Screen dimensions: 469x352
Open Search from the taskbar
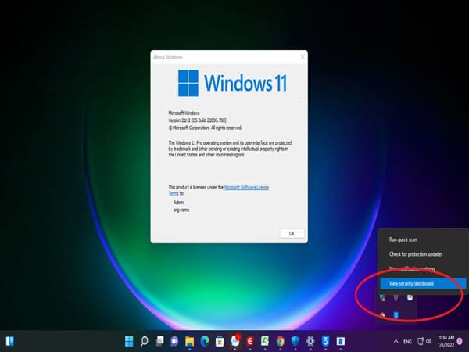point(144,341)
